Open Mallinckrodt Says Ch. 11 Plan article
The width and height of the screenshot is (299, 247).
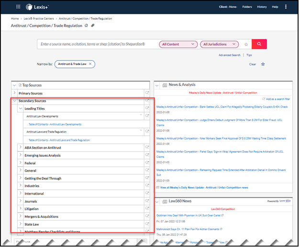tap(188, 229)
